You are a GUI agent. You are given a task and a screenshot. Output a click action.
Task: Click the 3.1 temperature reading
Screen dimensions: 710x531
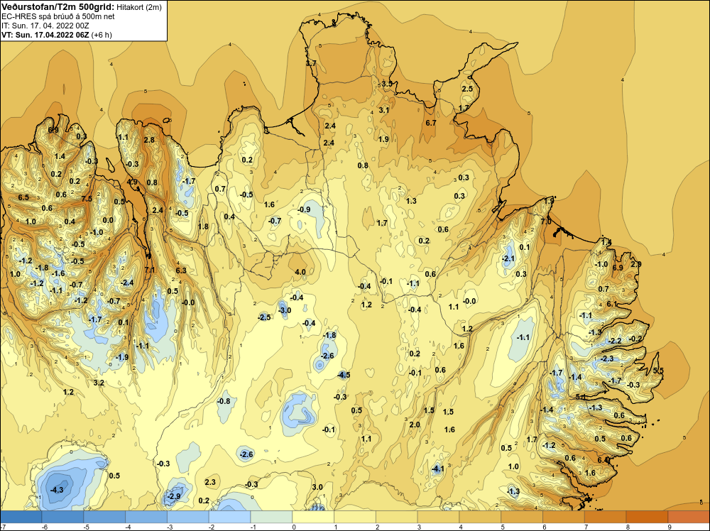click(x=384, y=110)
